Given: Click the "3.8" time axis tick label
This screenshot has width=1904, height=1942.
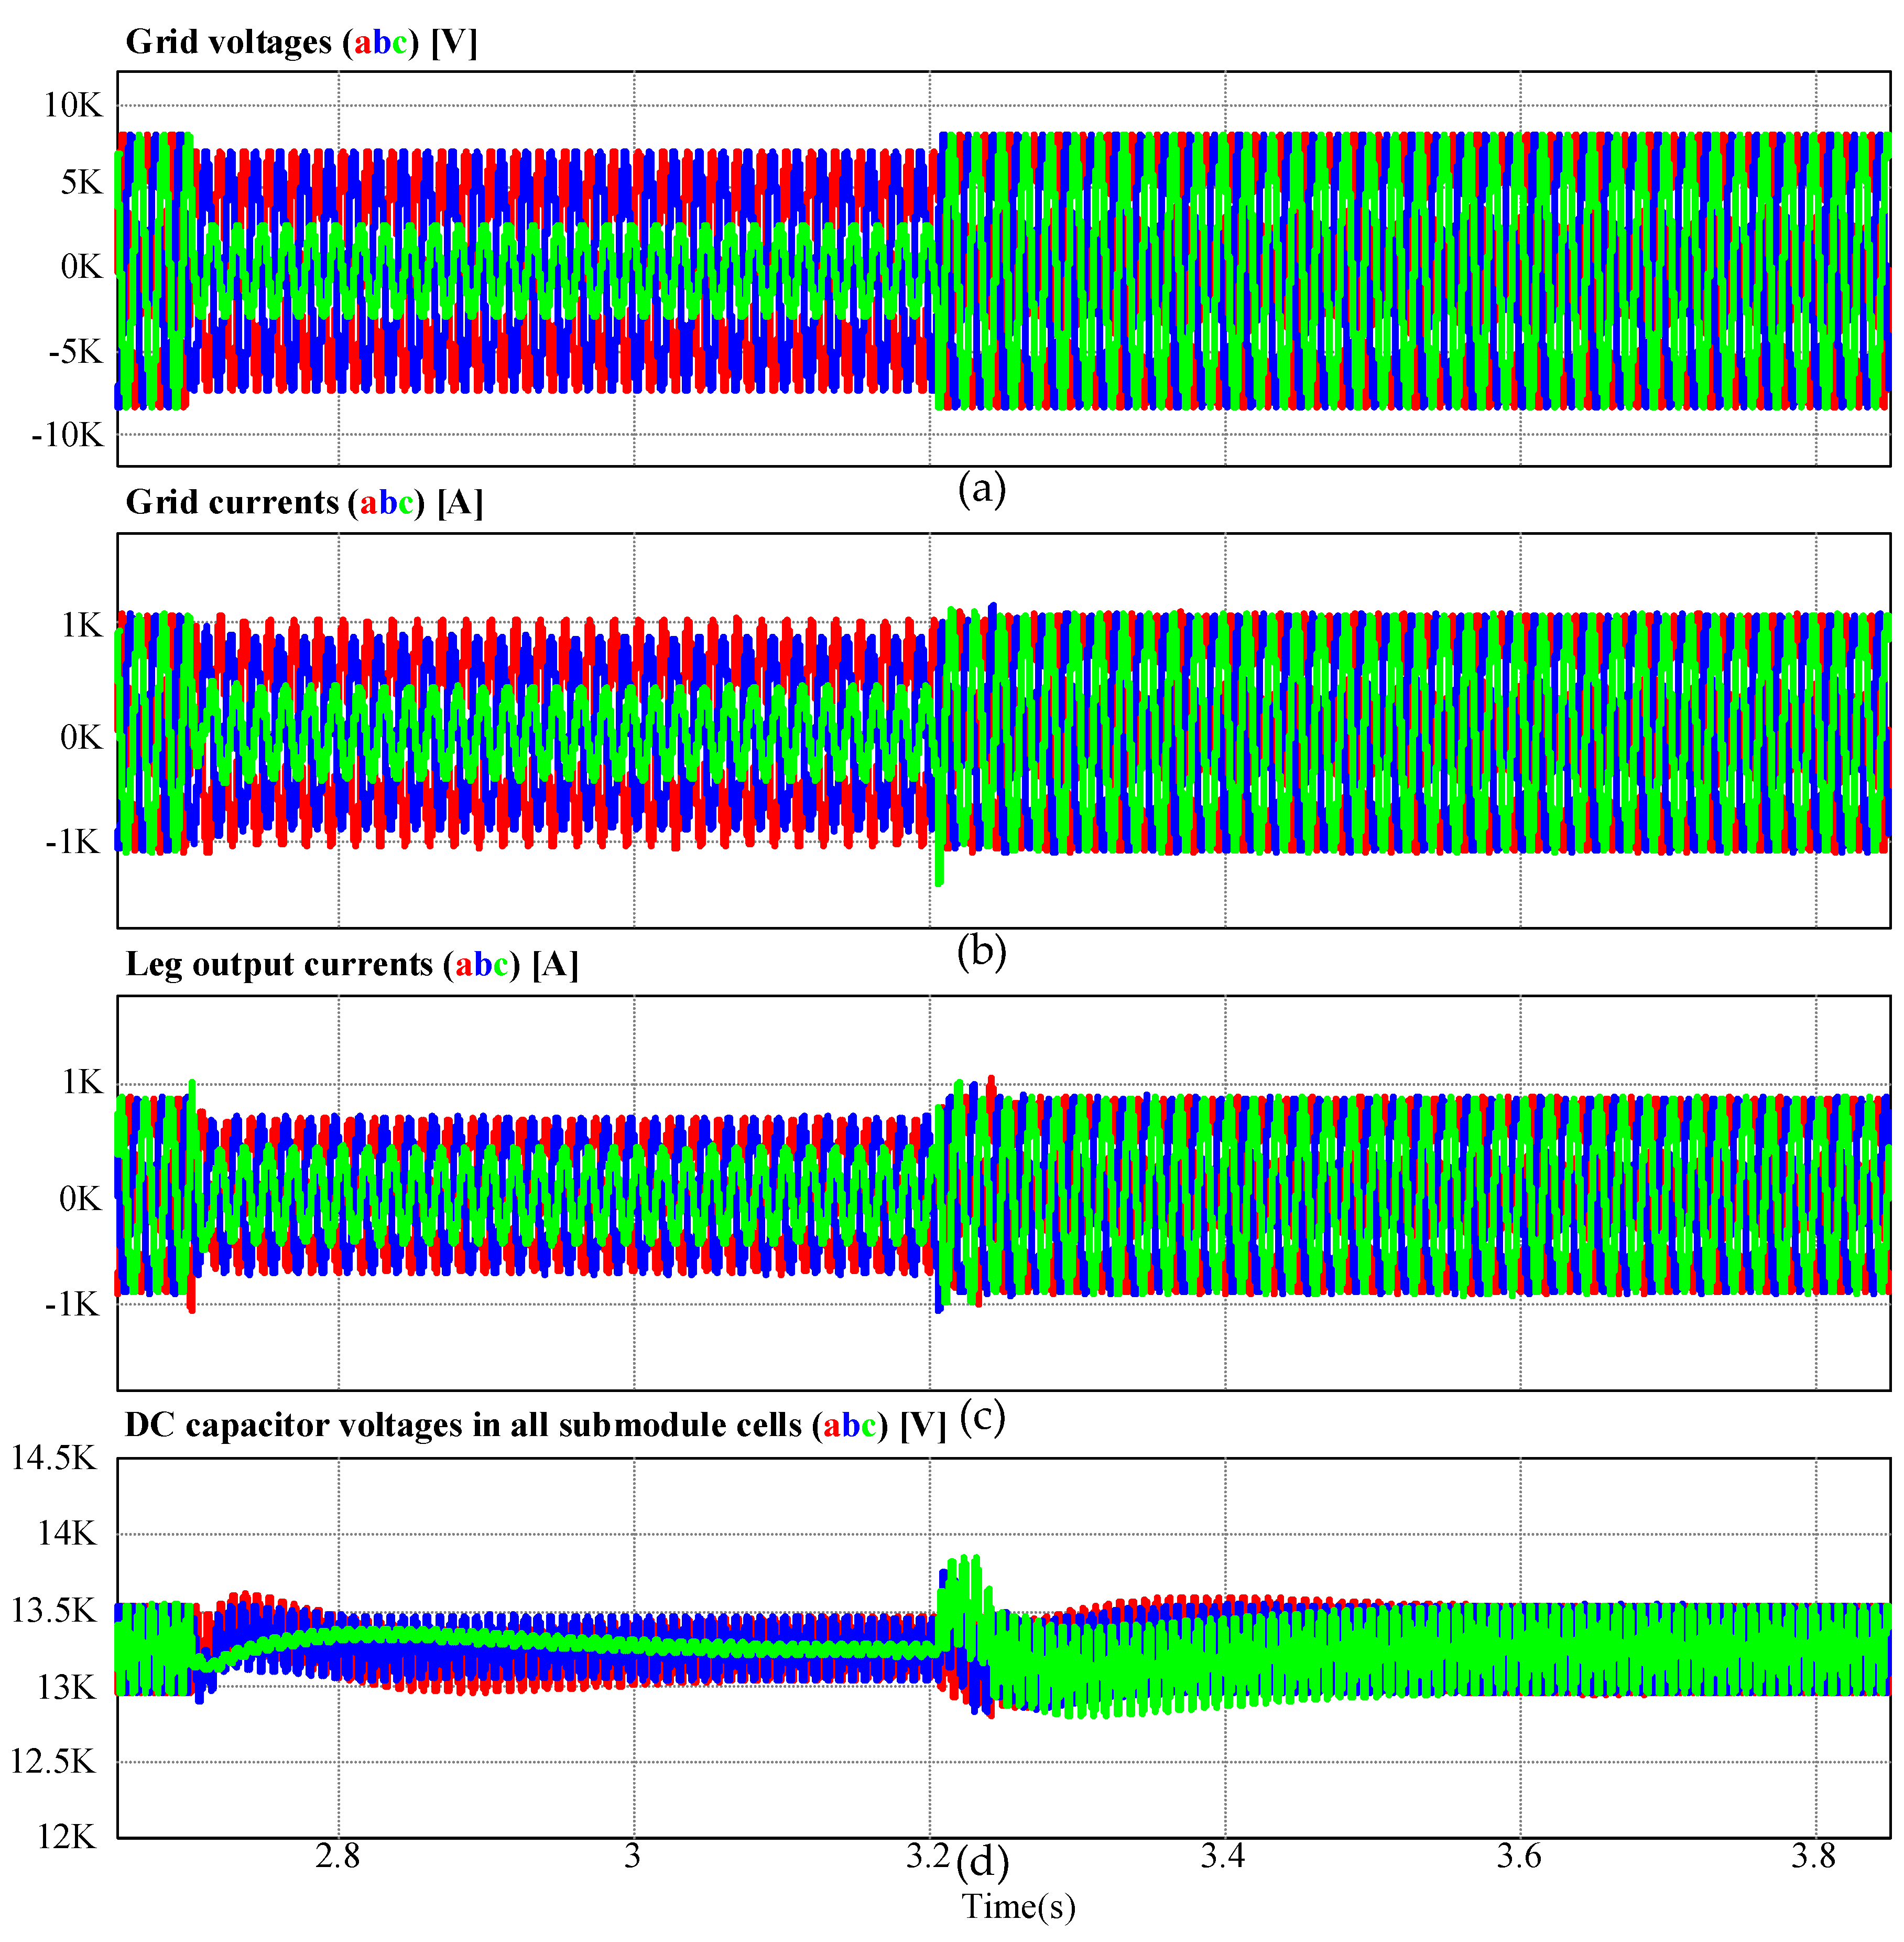Looking at the screenshot, I should [x=1815, y=1857].
